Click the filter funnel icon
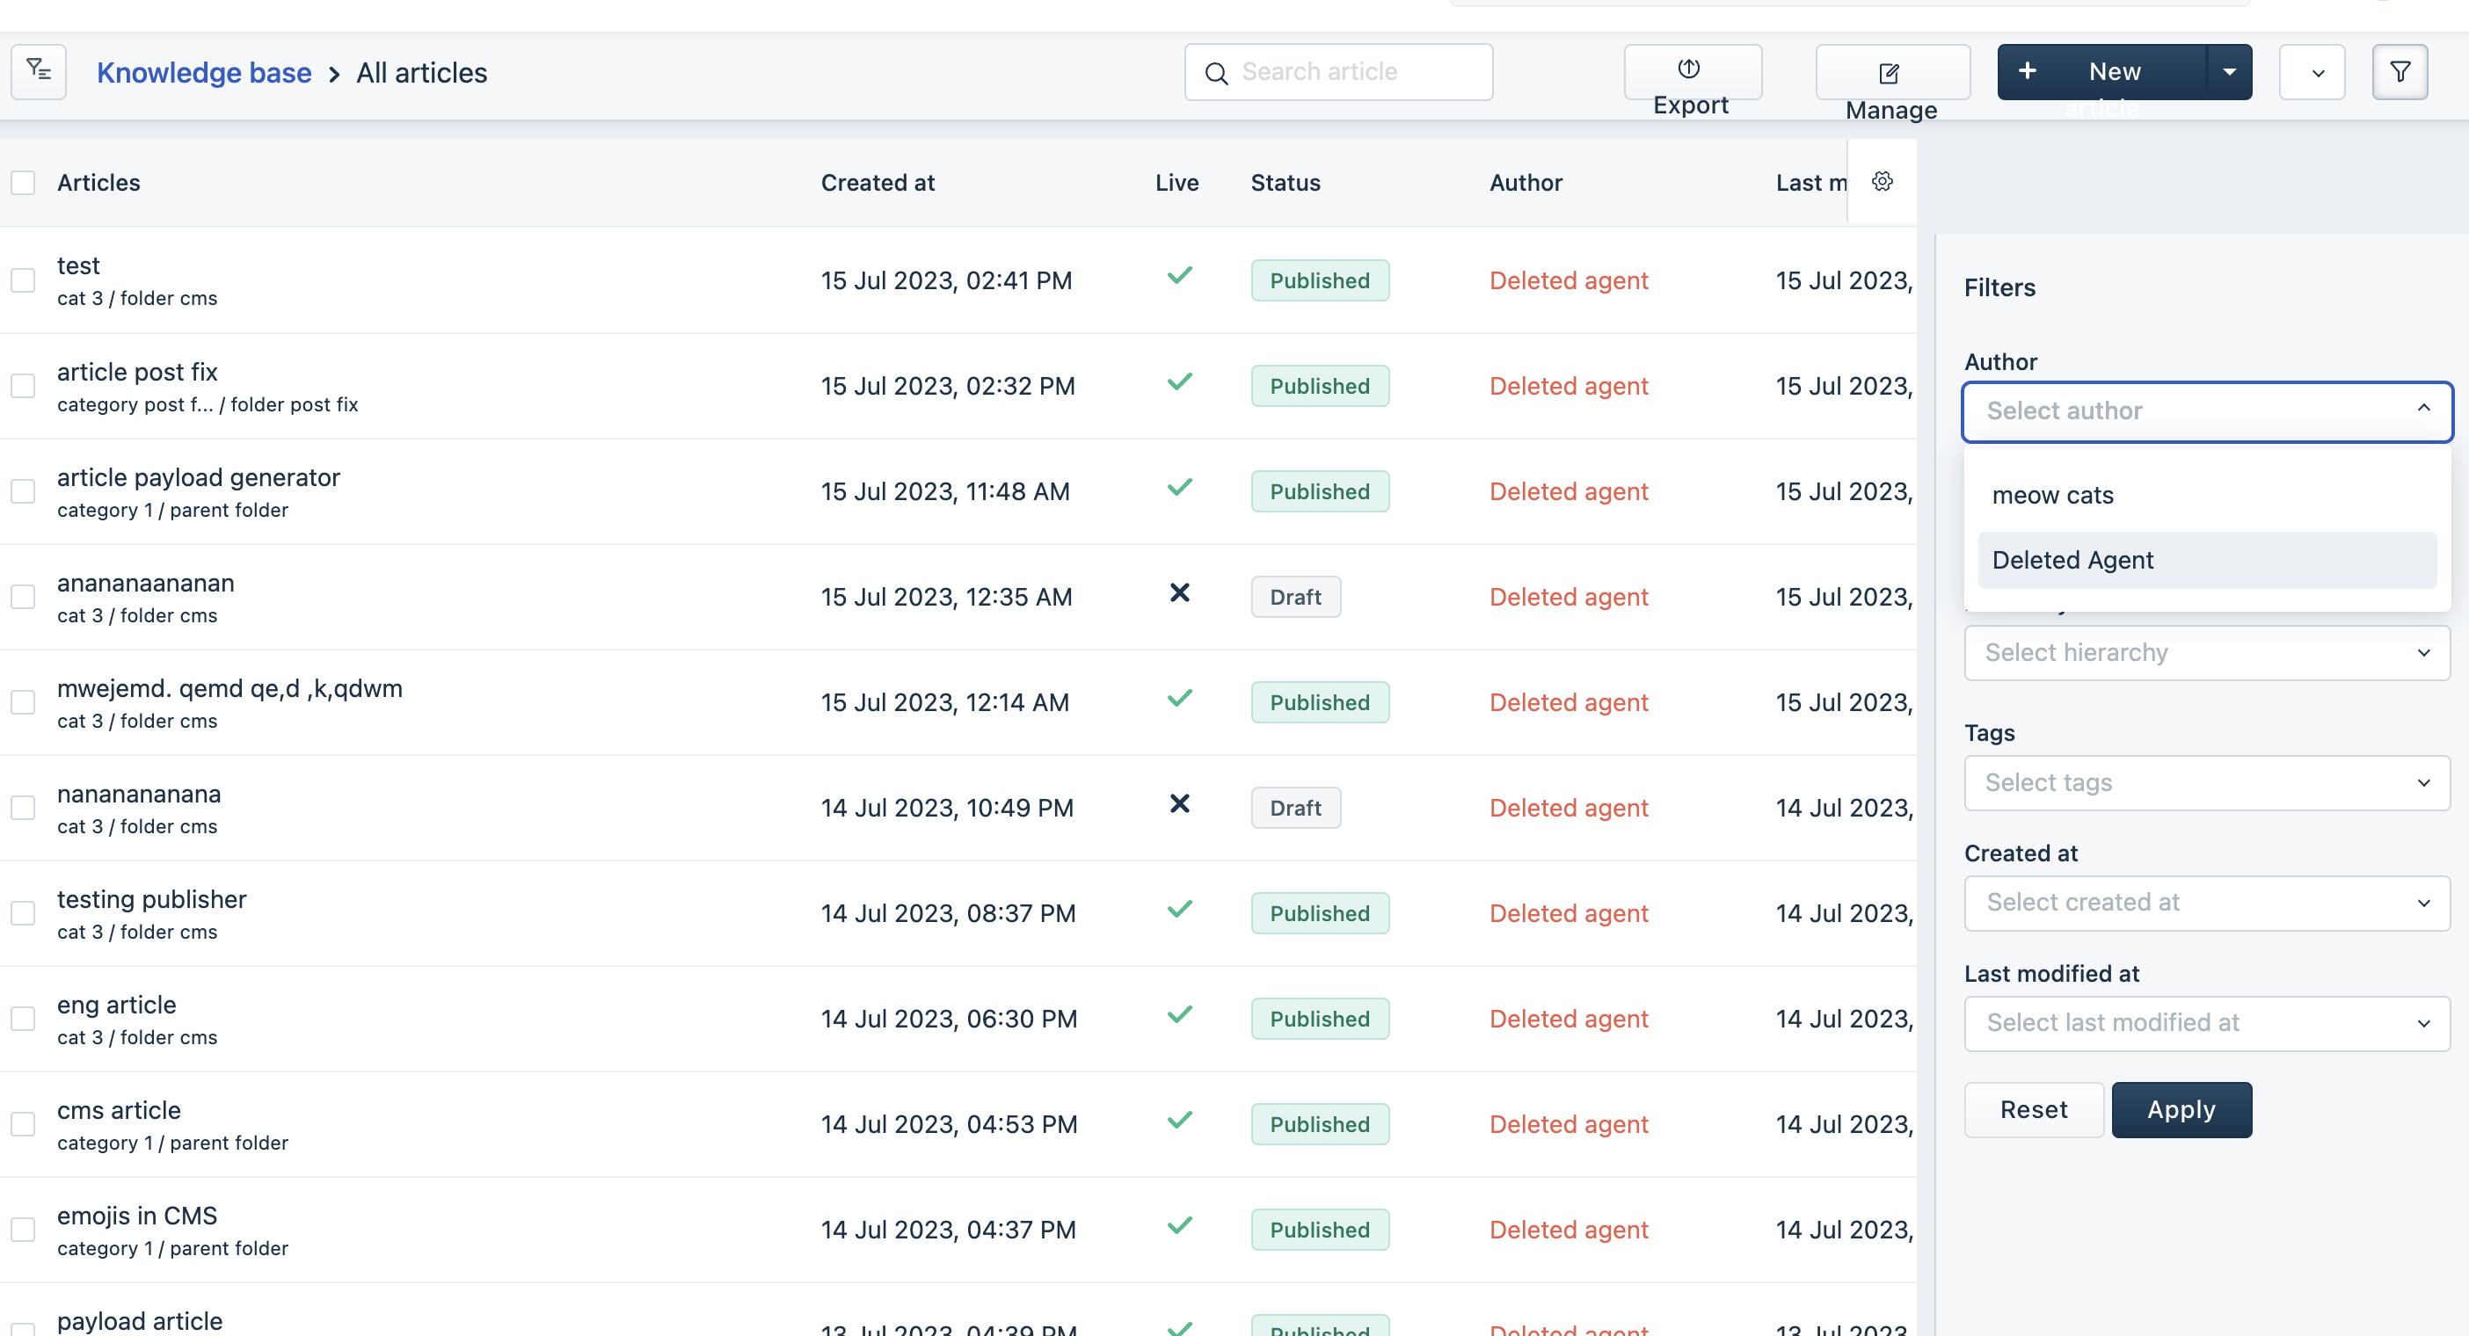Viewport: 2469px width, 1336px height. 2399,72
